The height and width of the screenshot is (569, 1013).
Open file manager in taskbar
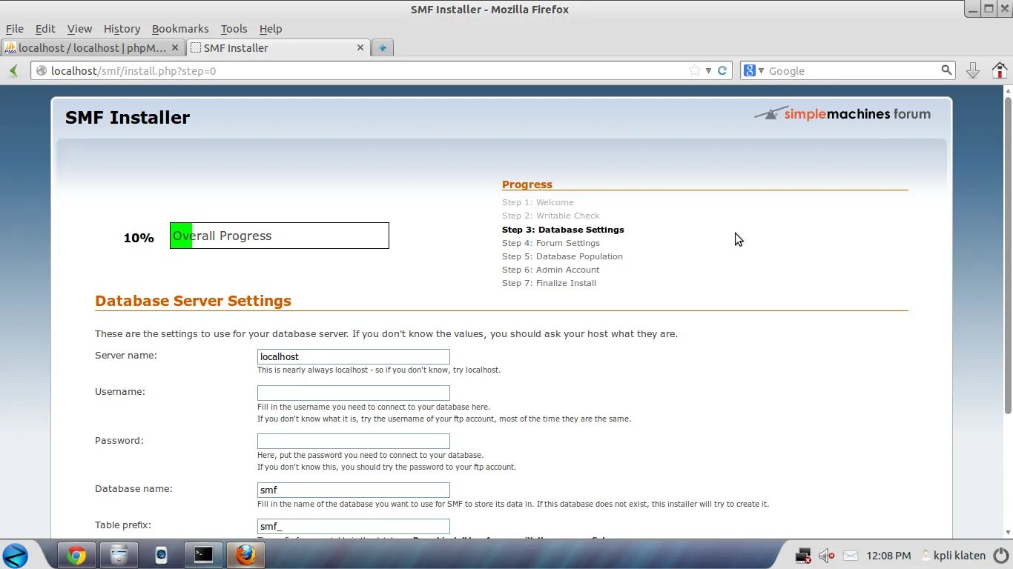click(x=119, y=555)
